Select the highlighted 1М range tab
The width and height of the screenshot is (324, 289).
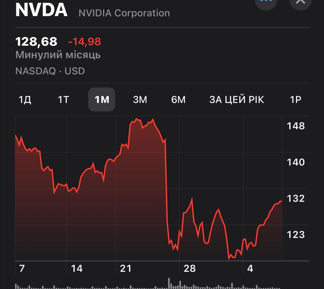[x=102, y=100]
